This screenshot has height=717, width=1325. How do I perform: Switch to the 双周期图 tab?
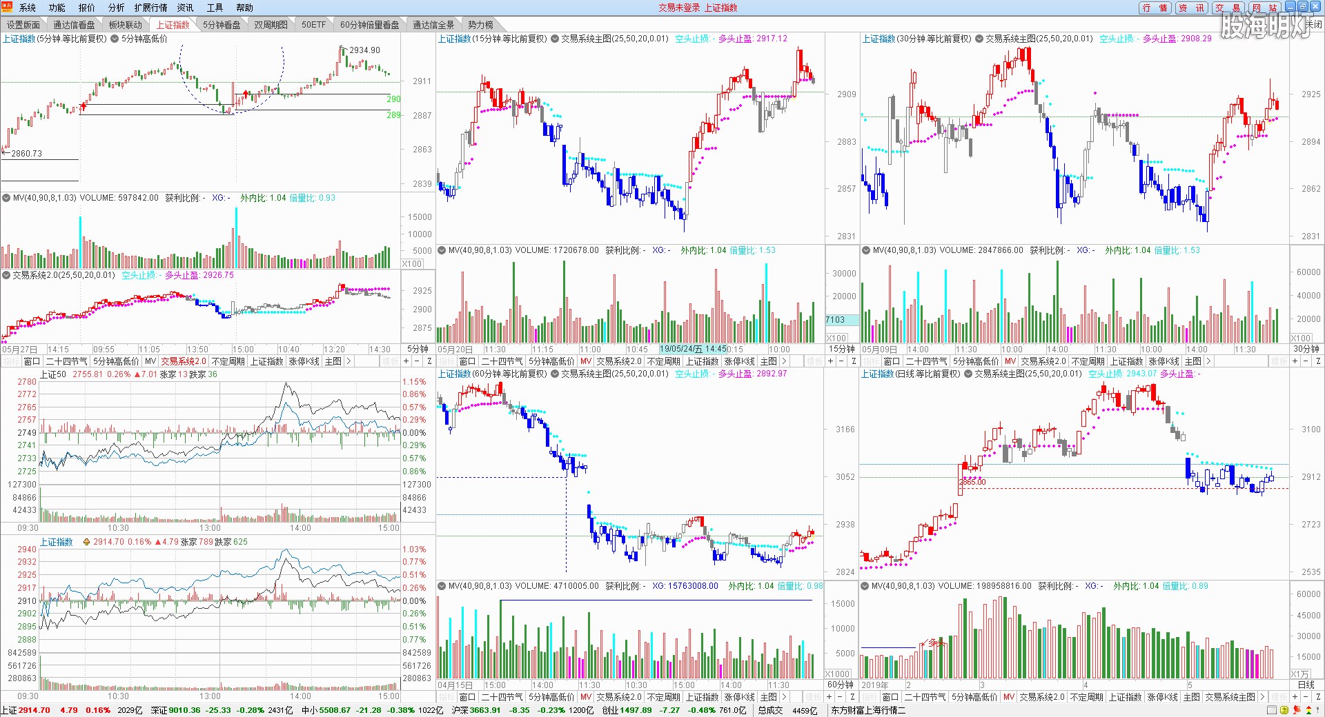pyautogui.click(x=271, y=25)
